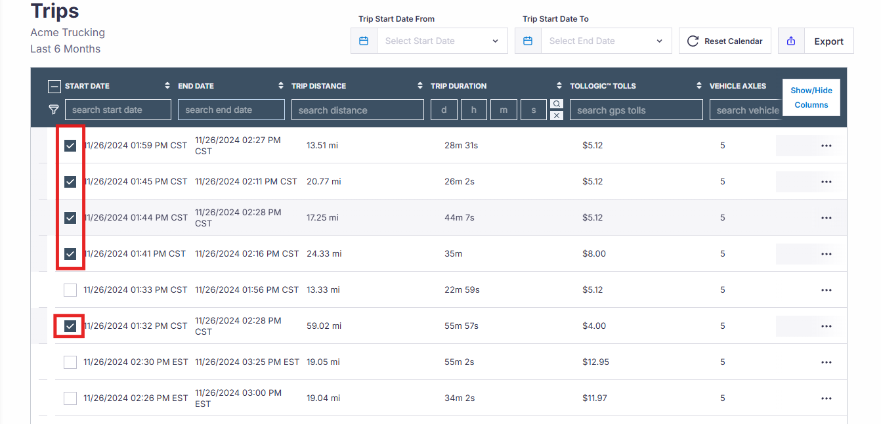
Task: Click the search distance input field
Action: [x=357, y=110]
